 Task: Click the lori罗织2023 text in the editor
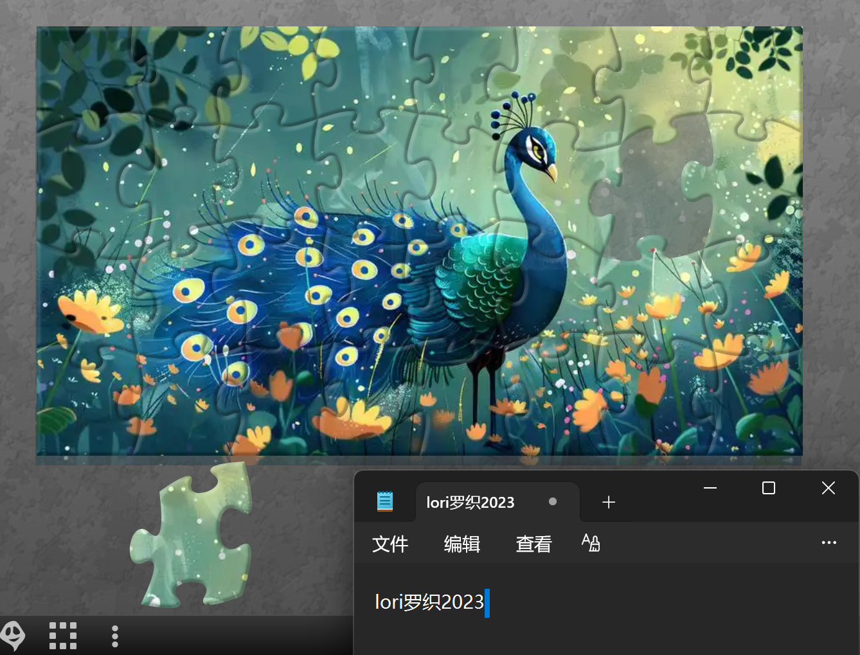429,602
